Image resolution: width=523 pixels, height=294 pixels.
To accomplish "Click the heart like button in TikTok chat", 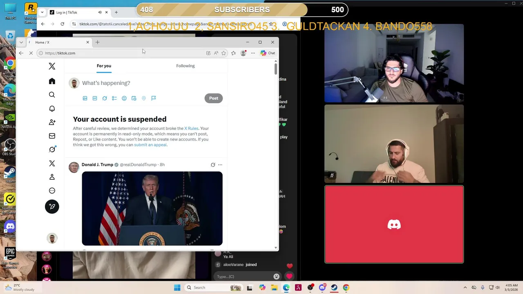I will point(289,276).
